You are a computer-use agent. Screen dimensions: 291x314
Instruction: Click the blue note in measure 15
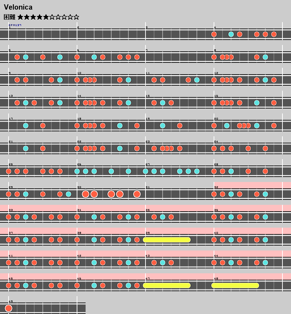tap(163, 103)
